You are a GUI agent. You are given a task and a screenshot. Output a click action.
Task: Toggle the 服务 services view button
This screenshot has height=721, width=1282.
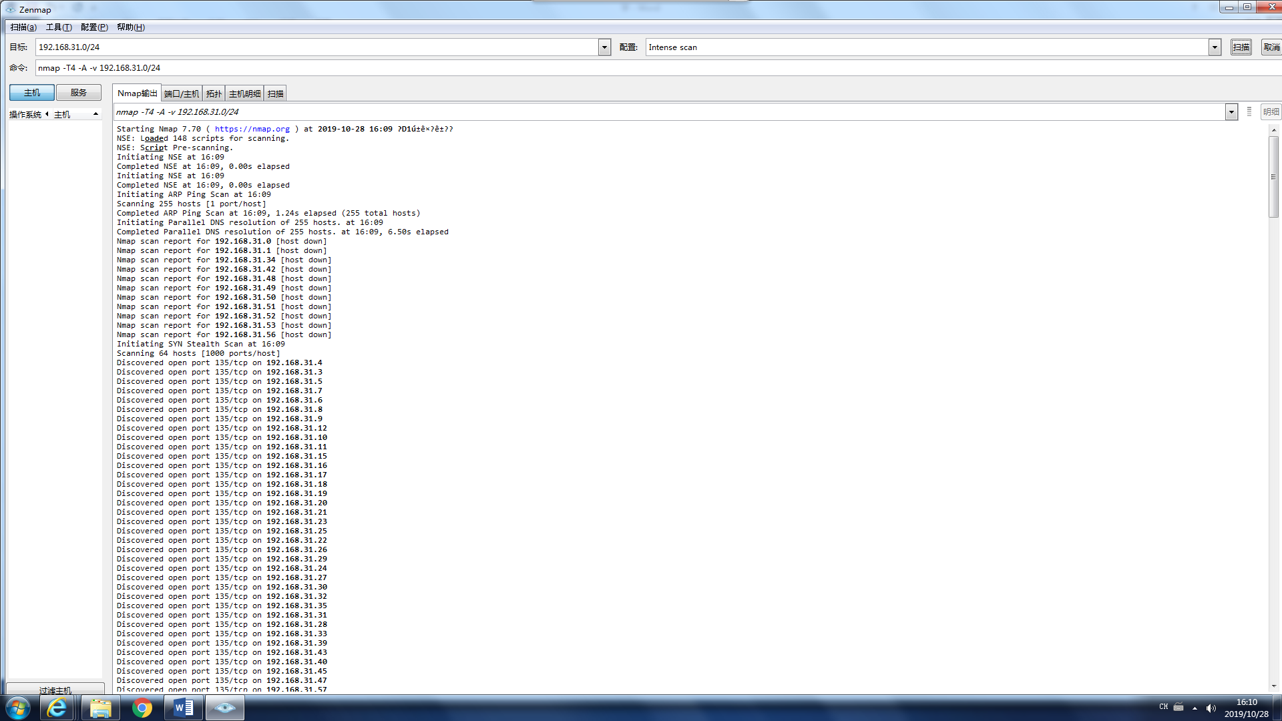(79, 93)
